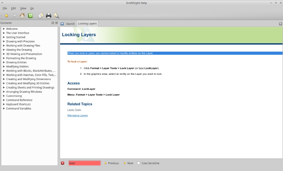The height and width of the screenshot is (171, 283).
Task: Expand 3D Viewing and Presentation topic
Action: [4, 54]
